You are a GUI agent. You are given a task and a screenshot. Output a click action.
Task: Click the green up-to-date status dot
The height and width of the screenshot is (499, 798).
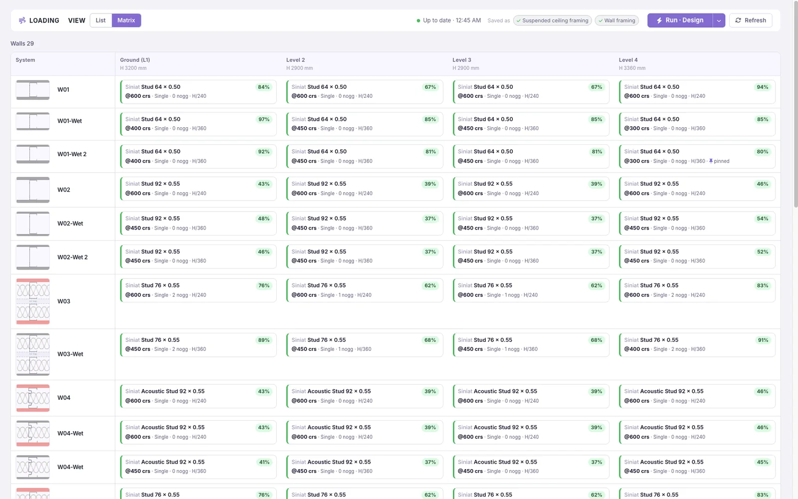coord(418,20)
